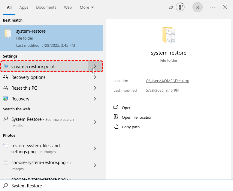Click the web search magnifier icon
Viewport: 233px width, 191px height.
[x=5, y=119]
